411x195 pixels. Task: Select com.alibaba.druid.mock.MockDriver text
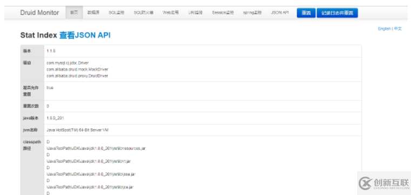coord(77,69)
